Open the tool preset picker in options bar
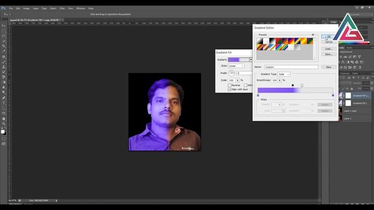Screen dimensions: 374x210 click(6, 14)
